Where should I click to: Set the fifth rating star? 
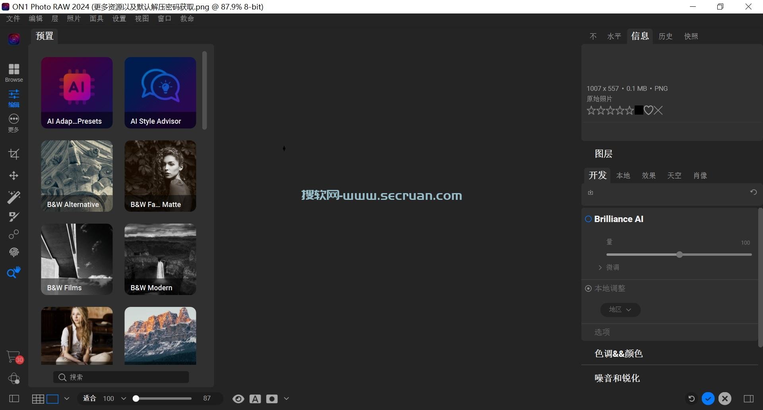[x=629, y=110]
